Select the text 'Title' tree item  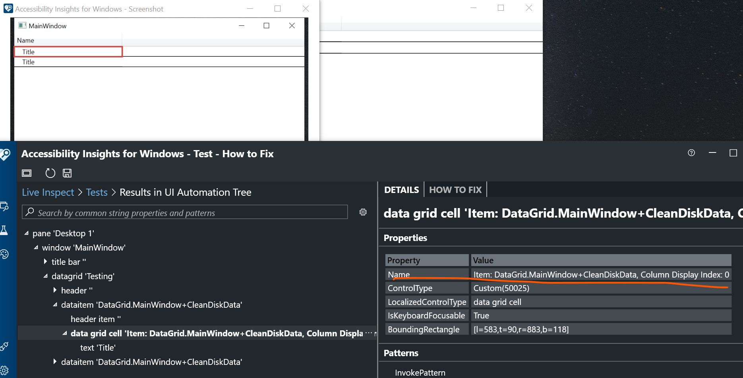[98, 347]
